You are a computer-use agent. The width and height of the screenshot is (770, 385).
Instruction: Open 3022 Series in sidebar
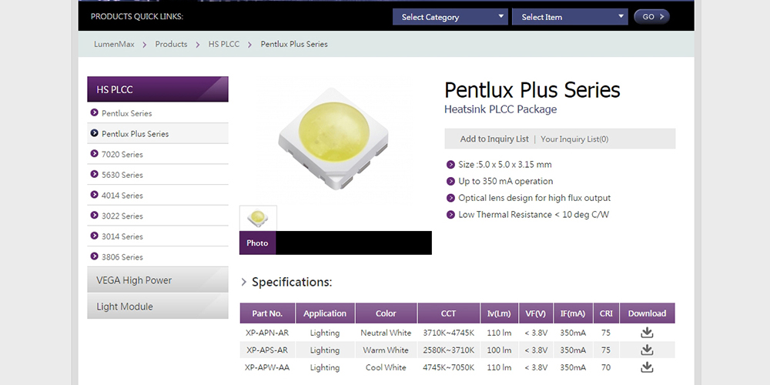click(158, 216)
